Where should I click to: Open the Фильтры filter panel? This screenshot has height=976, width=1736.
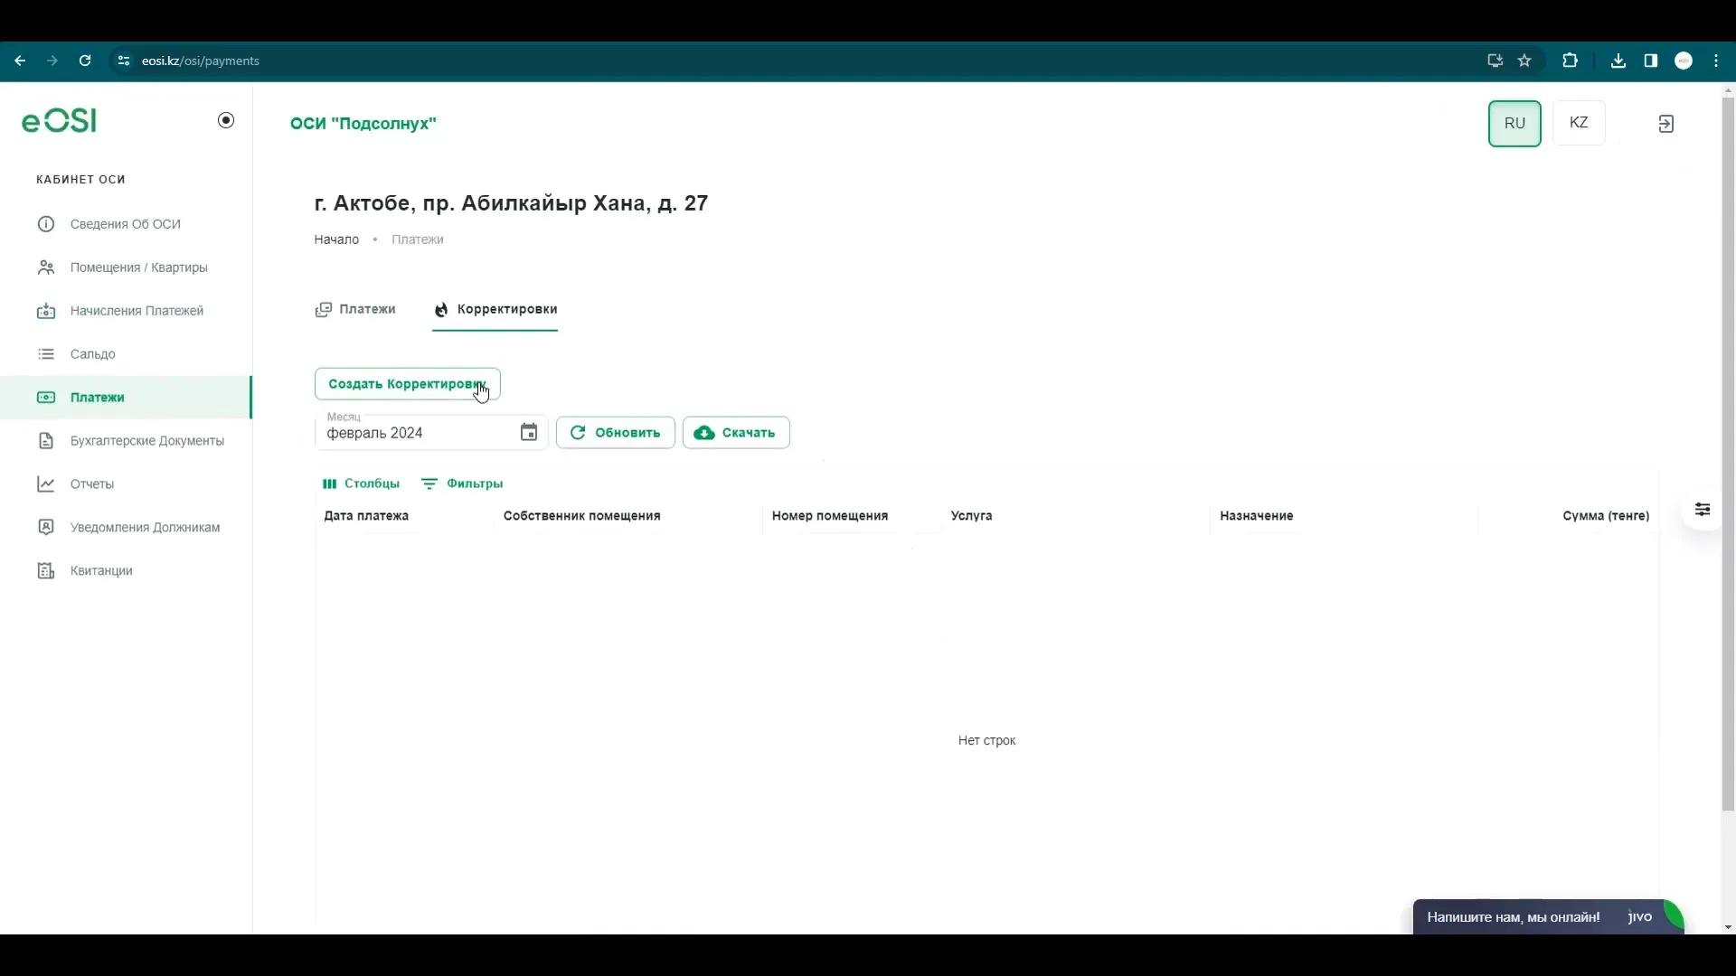point(462,483)
